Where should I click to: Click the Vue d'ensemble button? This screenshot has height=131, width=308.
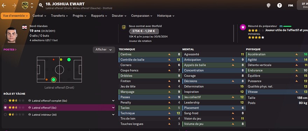15,16
